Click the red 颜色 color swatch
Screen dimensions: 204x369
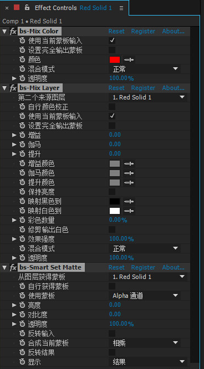pos(115,60)
